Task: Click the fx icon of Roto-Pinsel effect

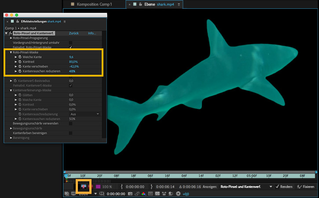Action: point(11,33)
